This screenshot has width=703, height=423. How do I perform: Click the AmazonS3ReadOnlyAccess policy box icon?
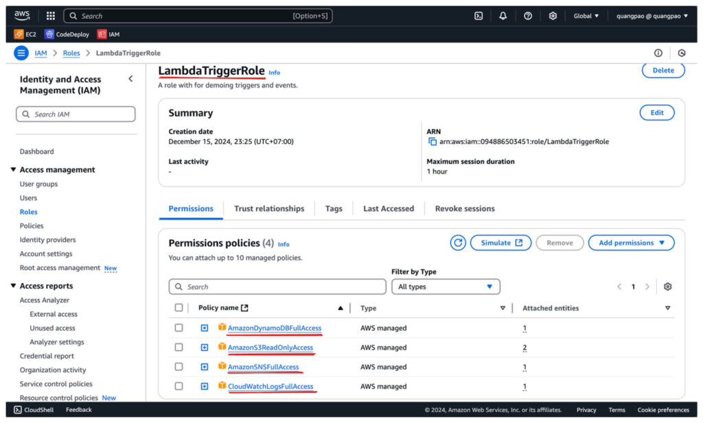222,347
